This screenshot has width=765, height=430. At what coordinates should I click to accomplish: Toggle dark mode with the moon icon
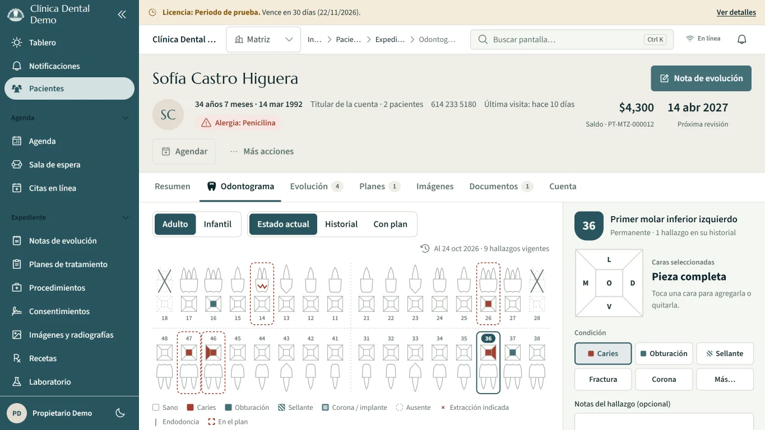(120, 413)
